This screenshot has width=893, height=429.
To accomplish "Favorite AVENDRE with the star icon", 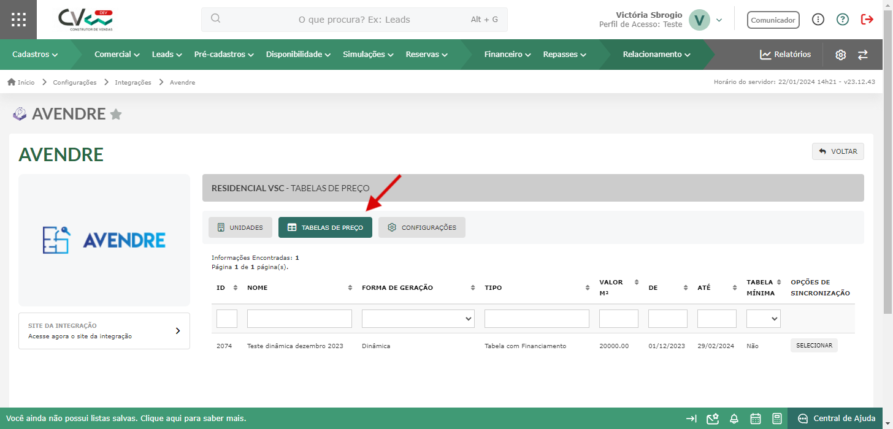I will (x=115, y=114).
